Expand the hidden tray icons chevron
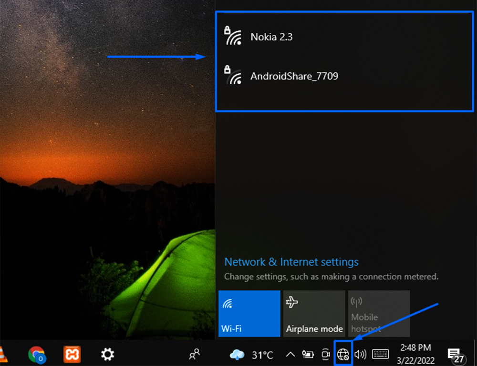 coord(290,354)
